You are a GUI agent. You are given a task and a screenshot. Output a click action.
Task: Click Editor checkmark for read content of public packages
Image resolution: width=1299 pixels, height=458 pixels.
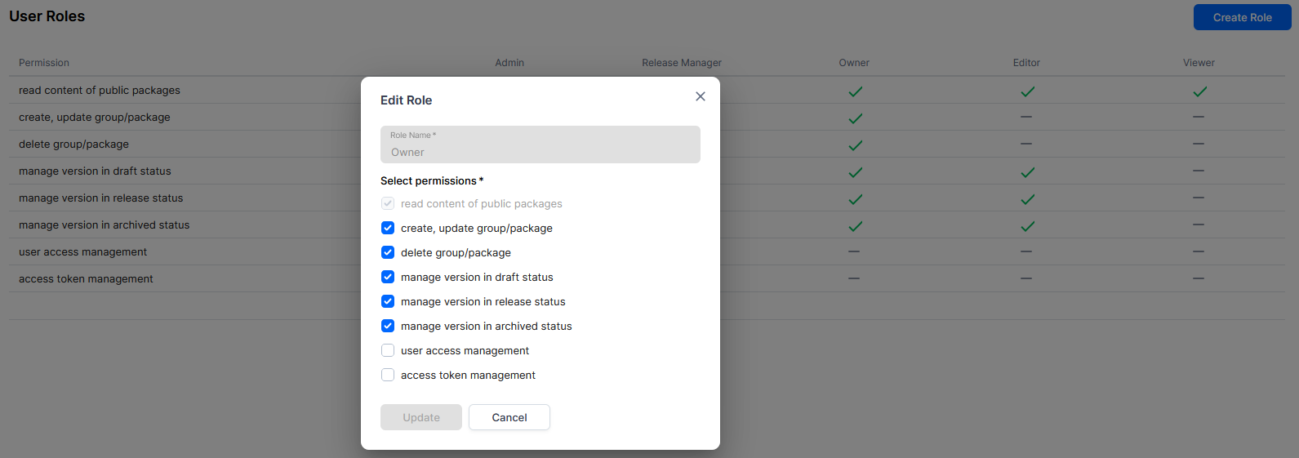1027,91
